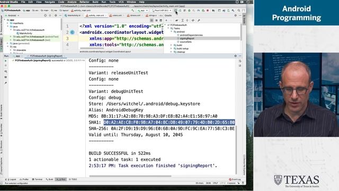This screenshot has height=191, width=339.
Task: Click gutter class icon on line 2
Action: [73, 32]
